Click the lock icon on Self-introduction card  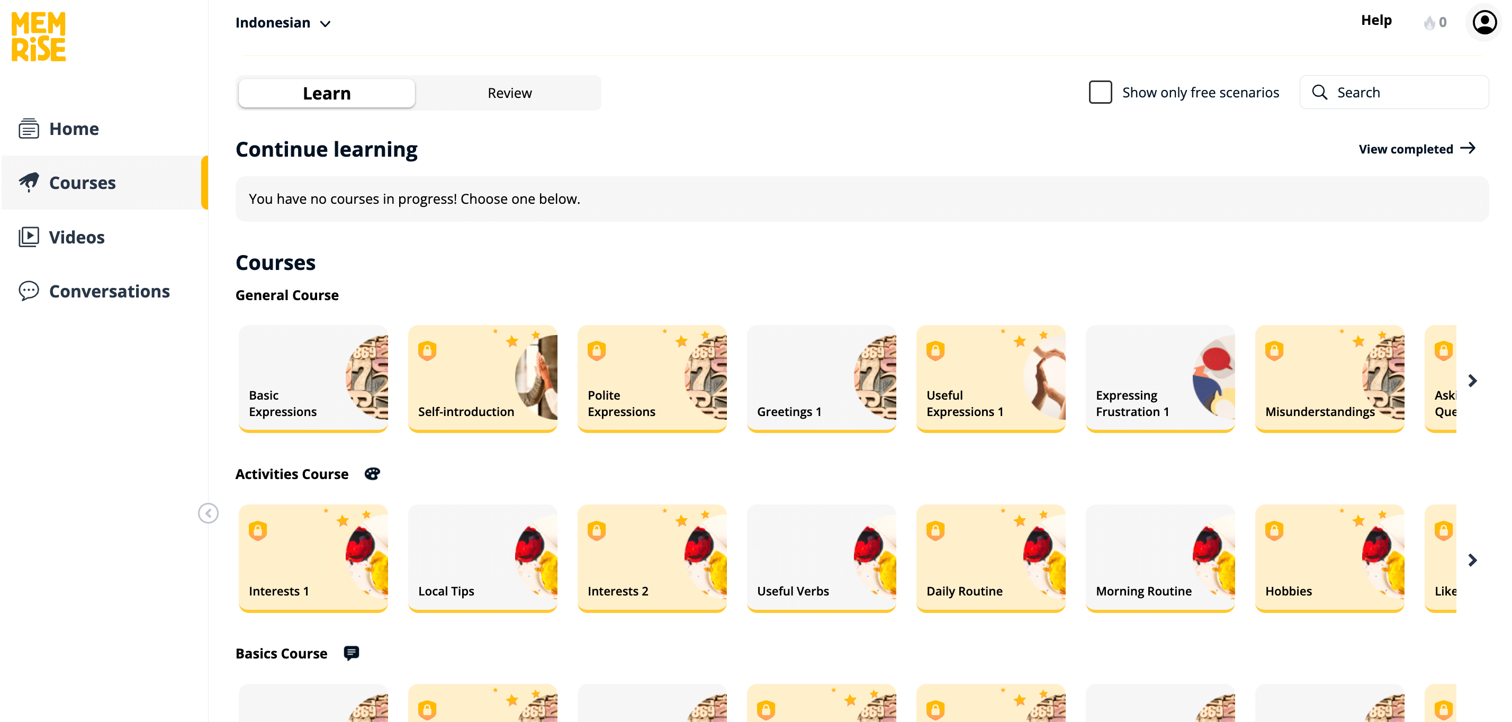(427, 350)
